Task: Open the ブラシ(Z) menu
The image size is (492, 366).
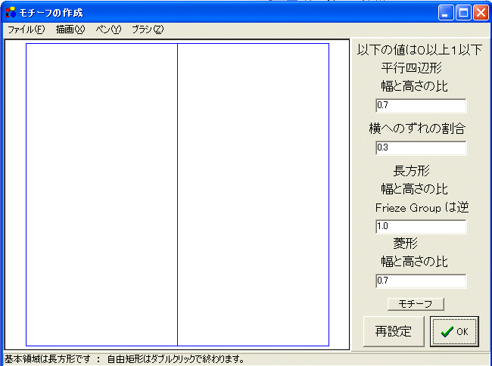Action: coord(148,29)
